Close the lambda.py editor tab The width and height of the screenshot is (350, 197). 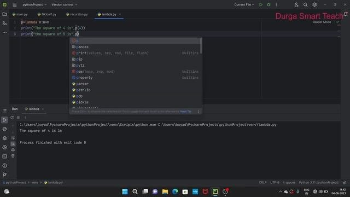pos(120,14)
